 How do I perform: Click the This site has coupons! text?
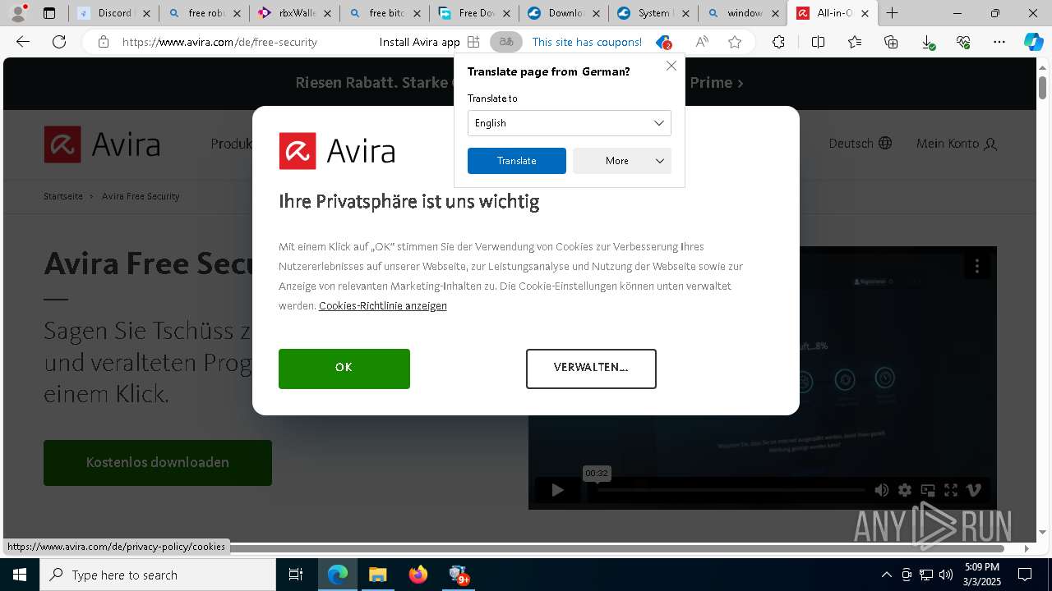pos(587,42)
